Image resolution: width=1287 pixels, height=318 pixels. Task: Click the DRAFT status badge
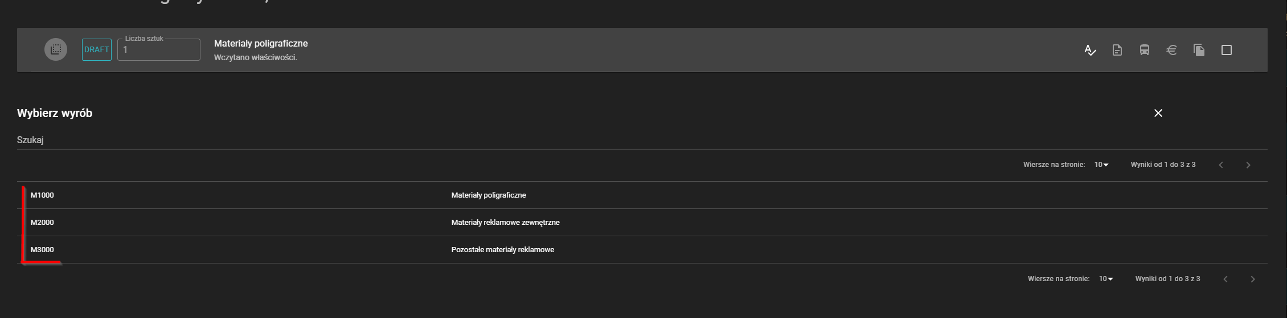point(97,50)
